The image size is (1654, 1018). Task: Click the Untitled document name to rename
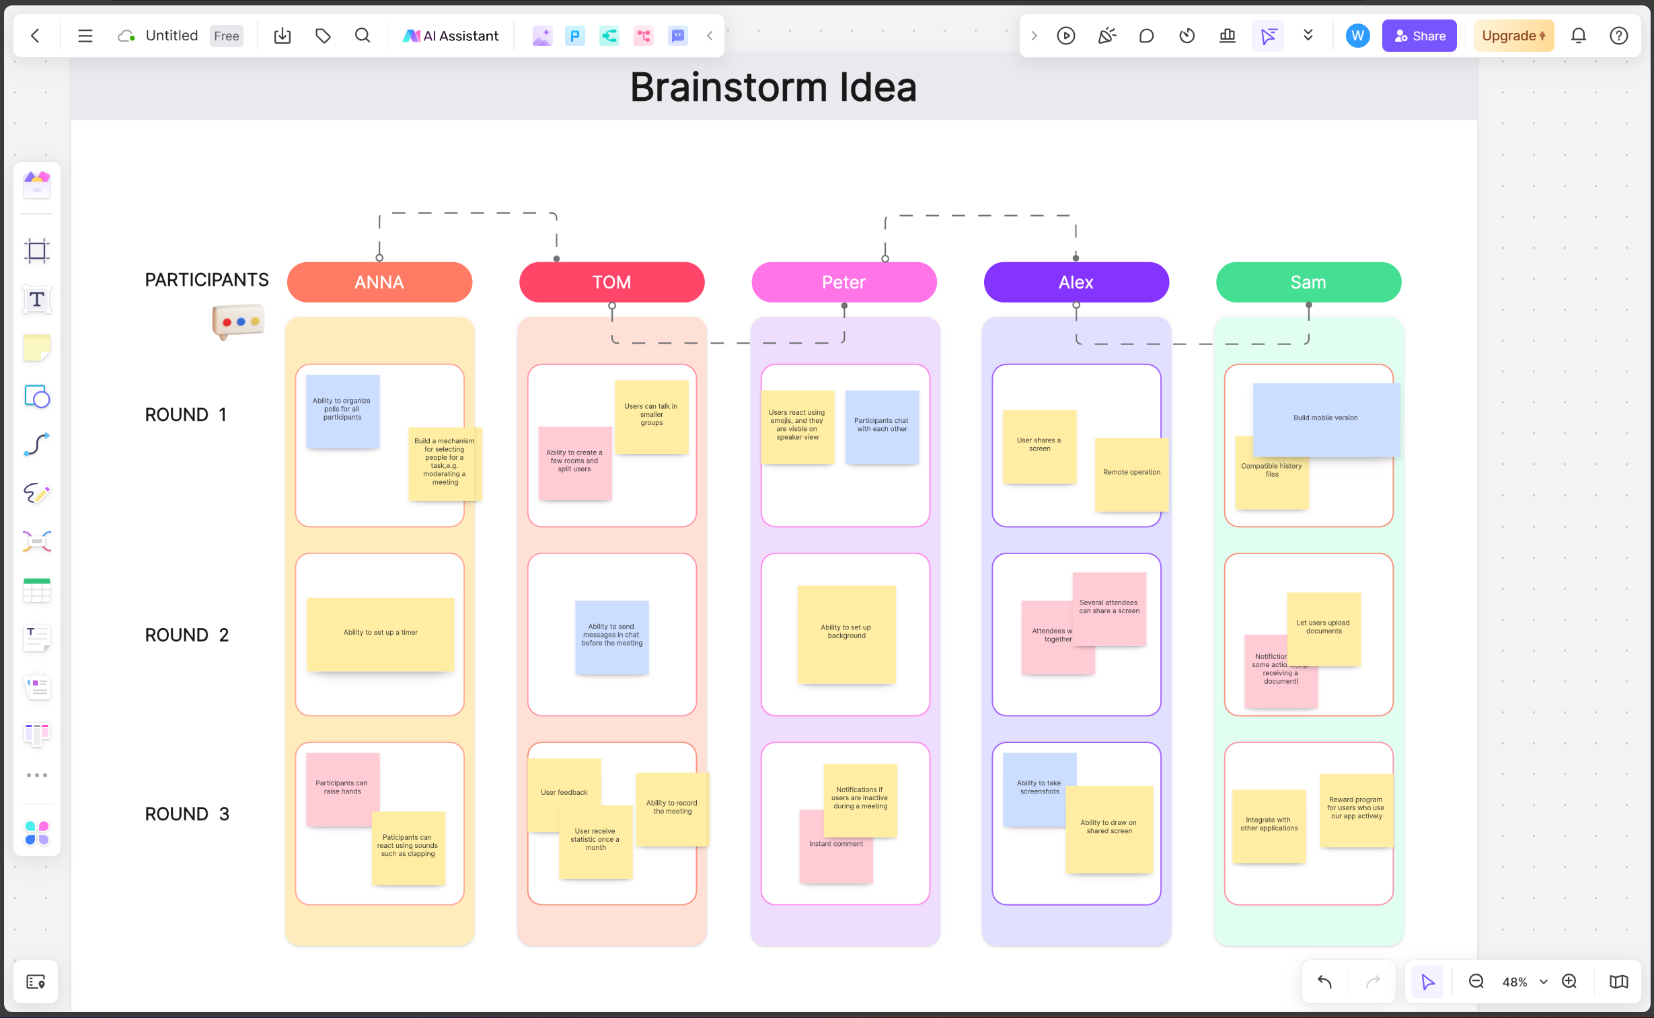(x=172, y=36)
